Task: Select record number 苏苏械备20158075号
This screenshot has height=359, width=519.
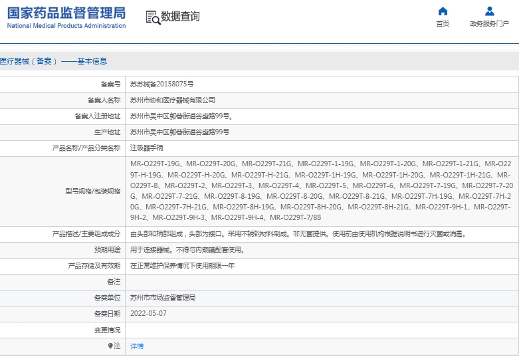Action: pos(162,84)
